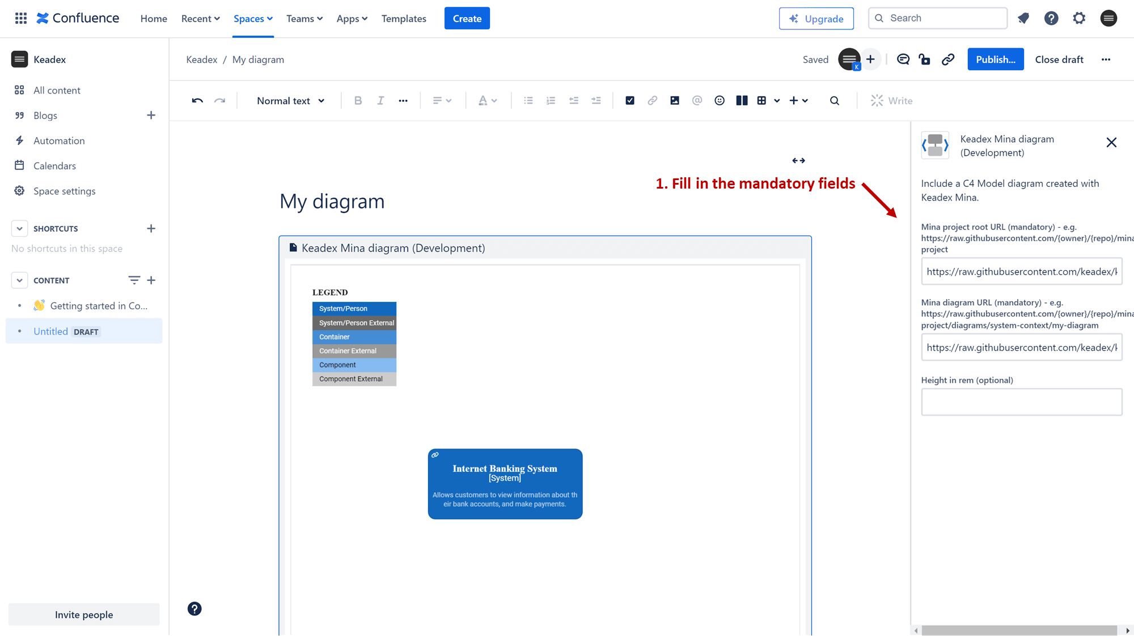
Task: Click the Publish button
Action: pyautogui.click(x=995, y=59)
